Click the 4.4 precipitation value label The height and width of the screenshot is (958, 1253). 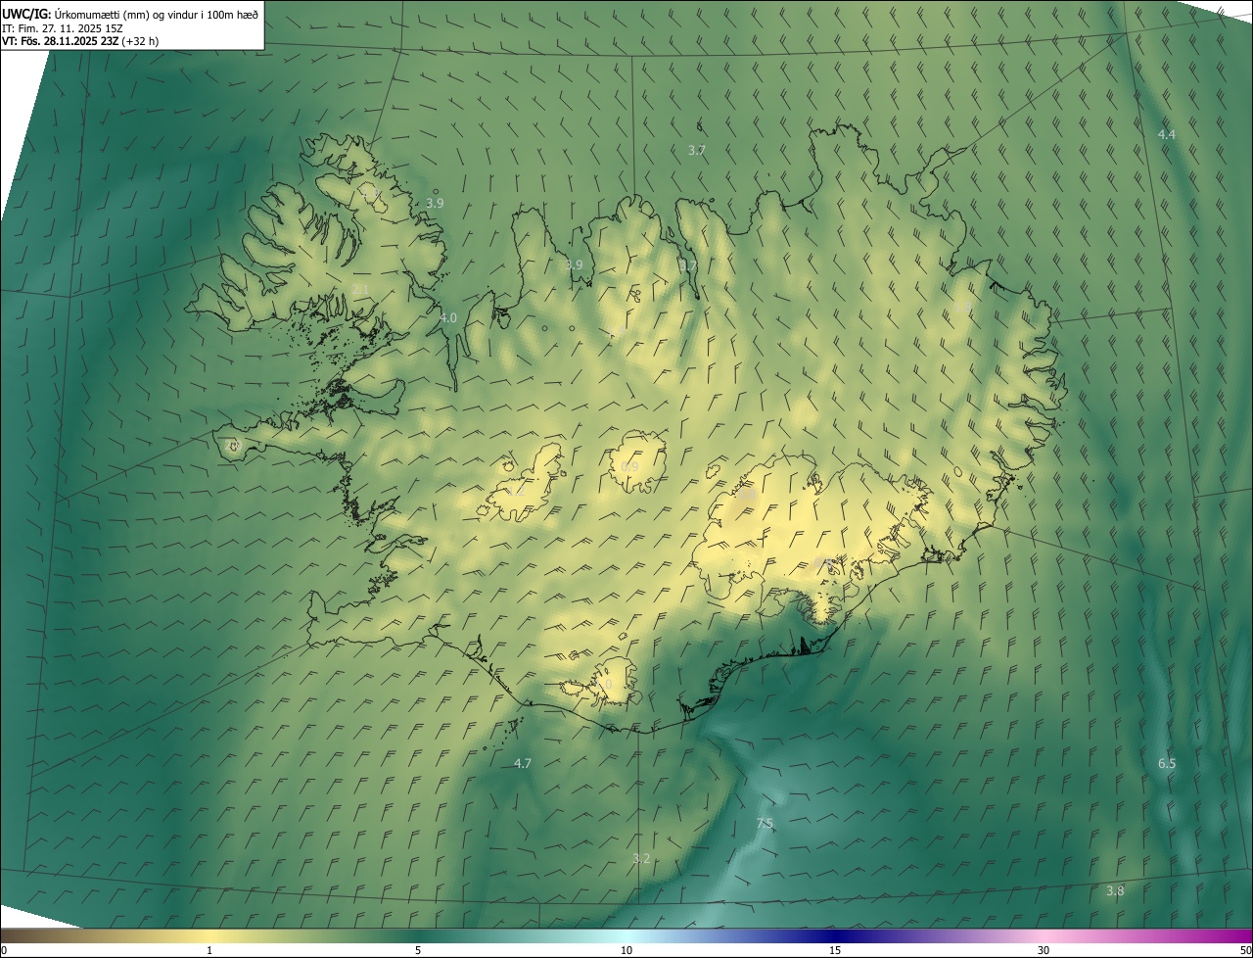(x=1167, y=134)
